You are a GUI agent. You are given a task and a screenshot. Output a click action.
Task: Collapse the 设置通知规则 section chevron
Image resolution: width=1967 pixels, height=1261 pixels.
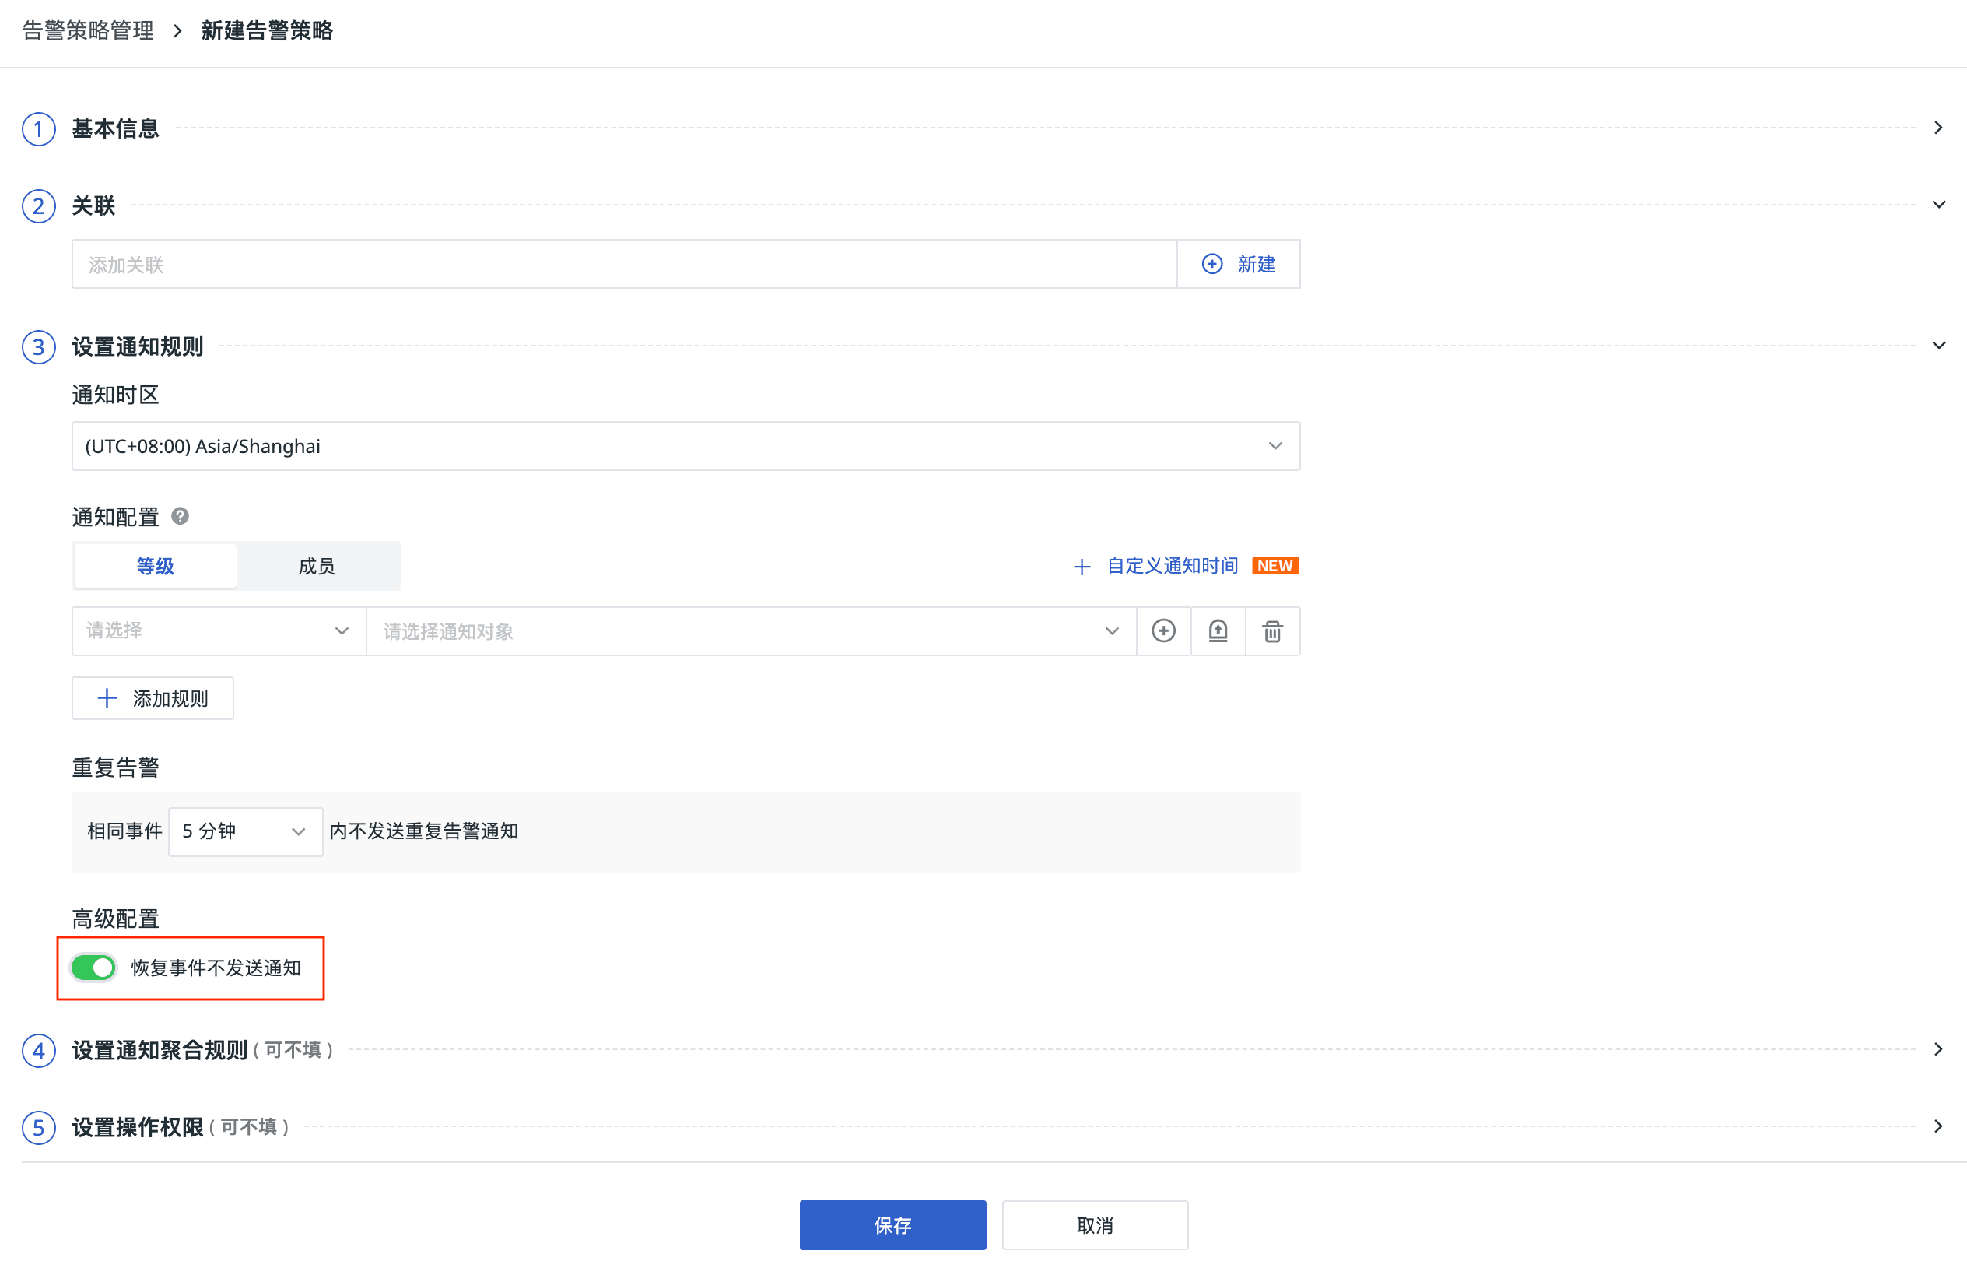pyautogui.click(x=1937, y=346)
